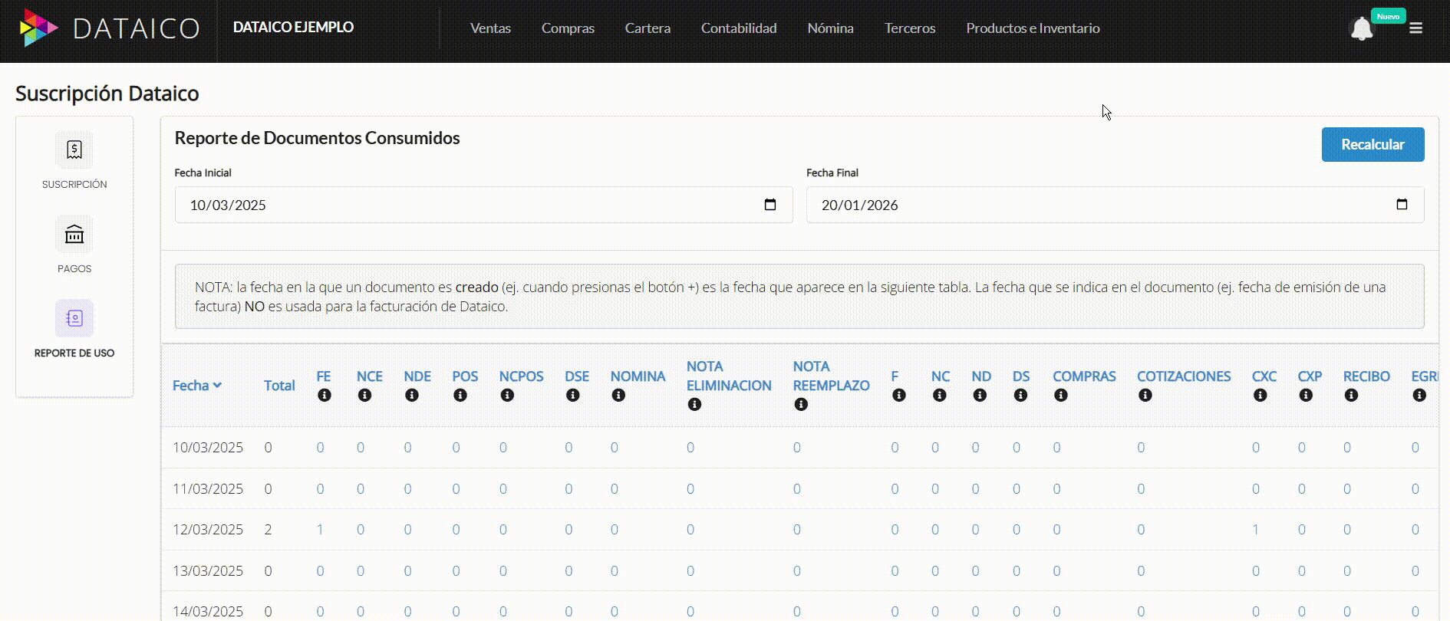1450x621 pixels.
Task: Open the Productos e Inventario menu
Action: pyautogui.click(x=1033, y=28)
